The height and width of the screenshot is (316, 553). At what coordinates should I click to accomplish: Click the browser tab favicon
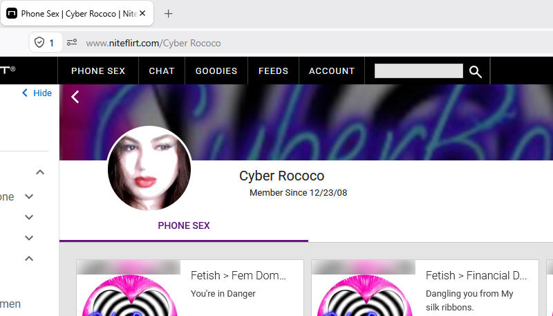[x=12, y=13]
